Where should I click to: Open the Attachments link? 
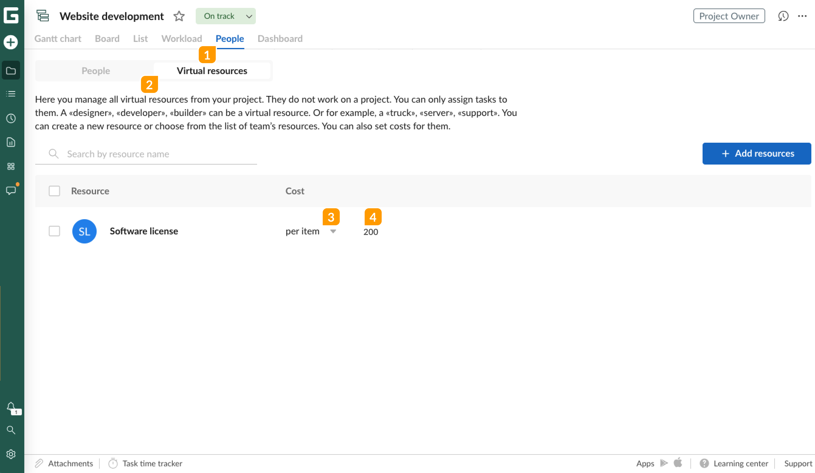pos(70,463)
